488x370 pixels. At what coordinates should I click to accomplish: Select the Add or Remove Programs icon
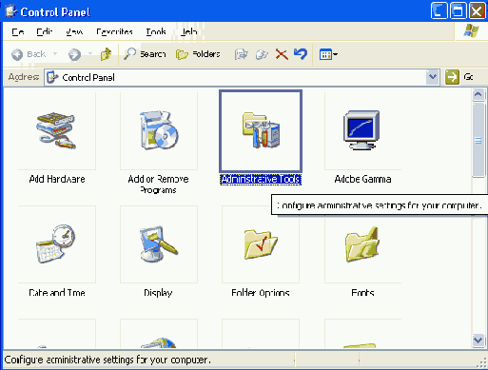159,130
